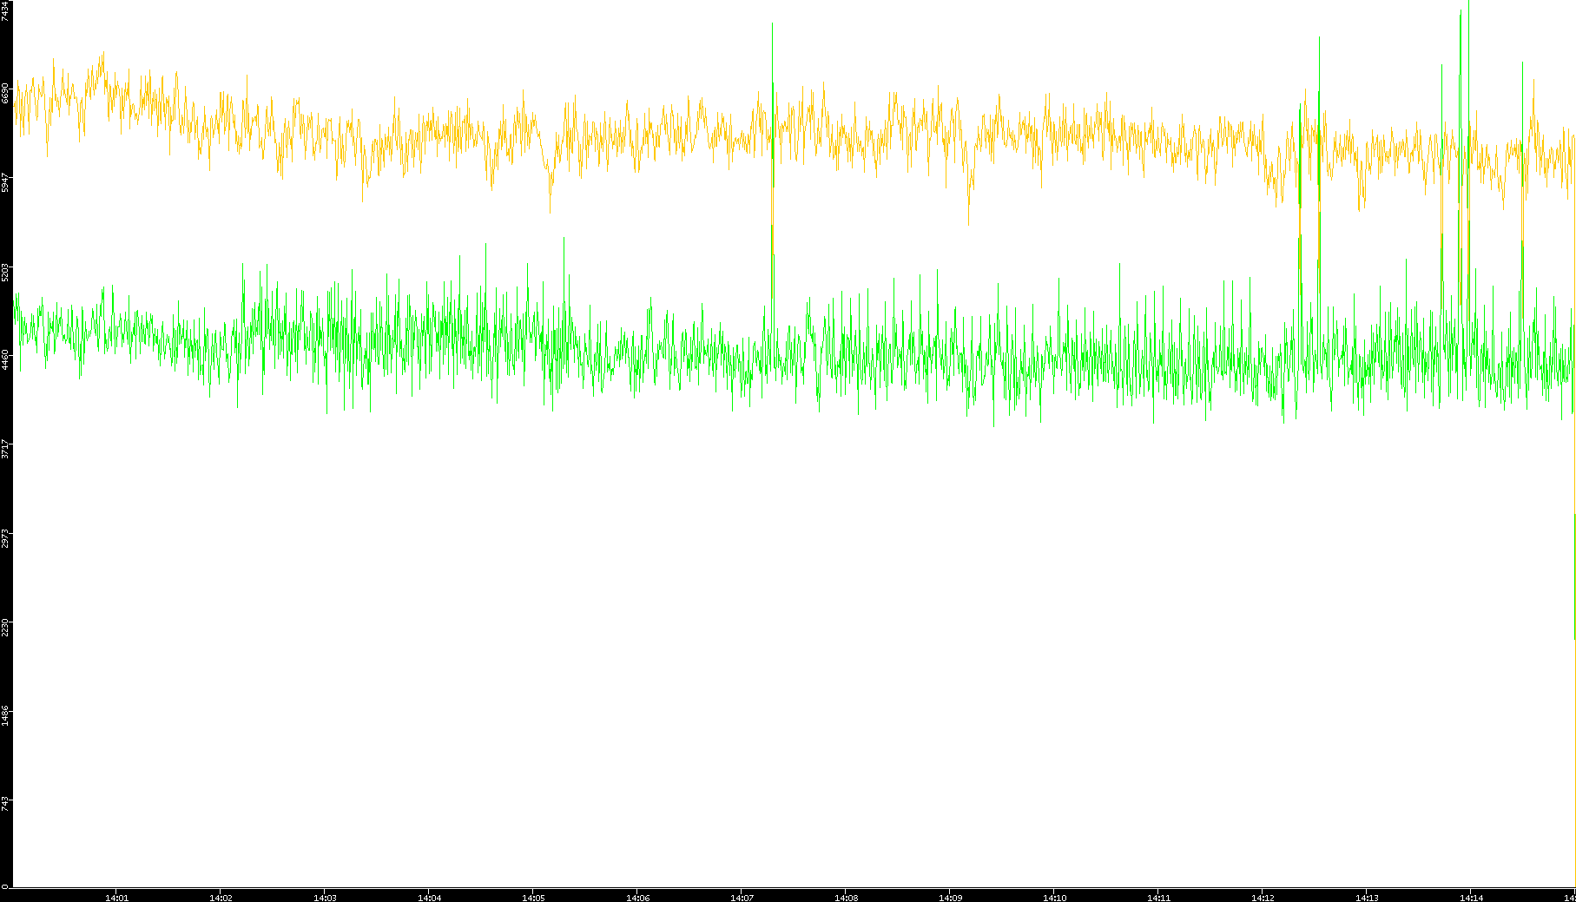Click the 1486 value axis label
The height and width of the screenshot is (902, 1576).
tap(5, 715)
